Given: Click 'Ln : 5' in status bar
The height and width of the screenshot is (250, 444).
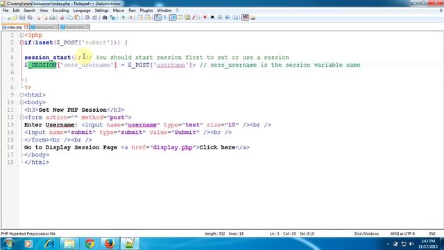Looking at the screenshot, I should coord(275,233).
